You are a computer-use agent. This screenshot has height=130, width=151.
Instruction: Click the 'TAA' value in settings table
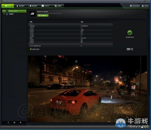(x=82, y=28)
